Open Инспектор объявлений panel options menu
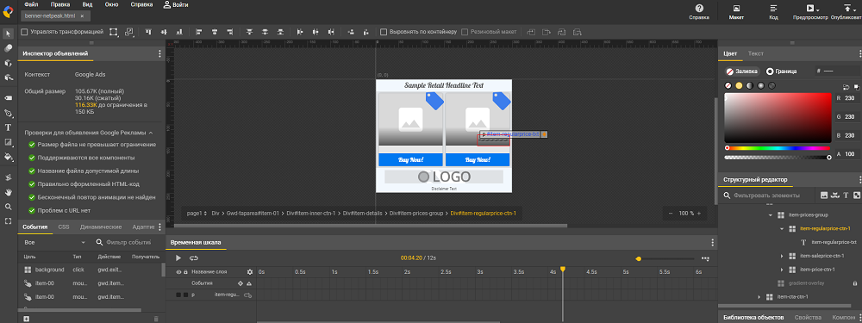862x323 pixels. coord(160,53)
